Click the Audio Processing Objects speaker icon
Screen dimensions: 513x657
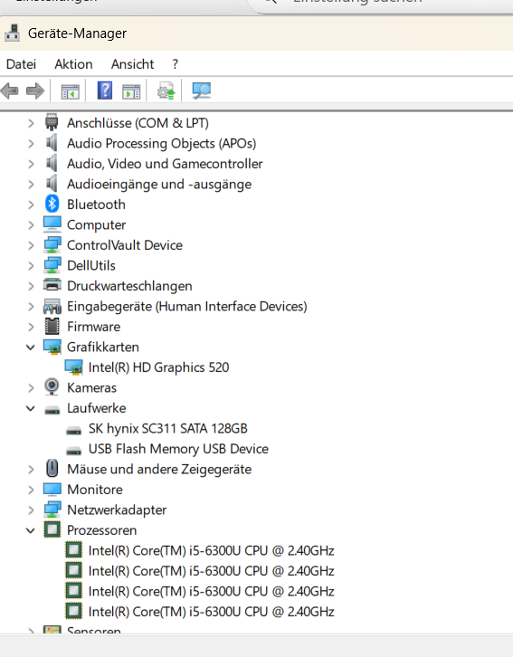tap(52, 143)
